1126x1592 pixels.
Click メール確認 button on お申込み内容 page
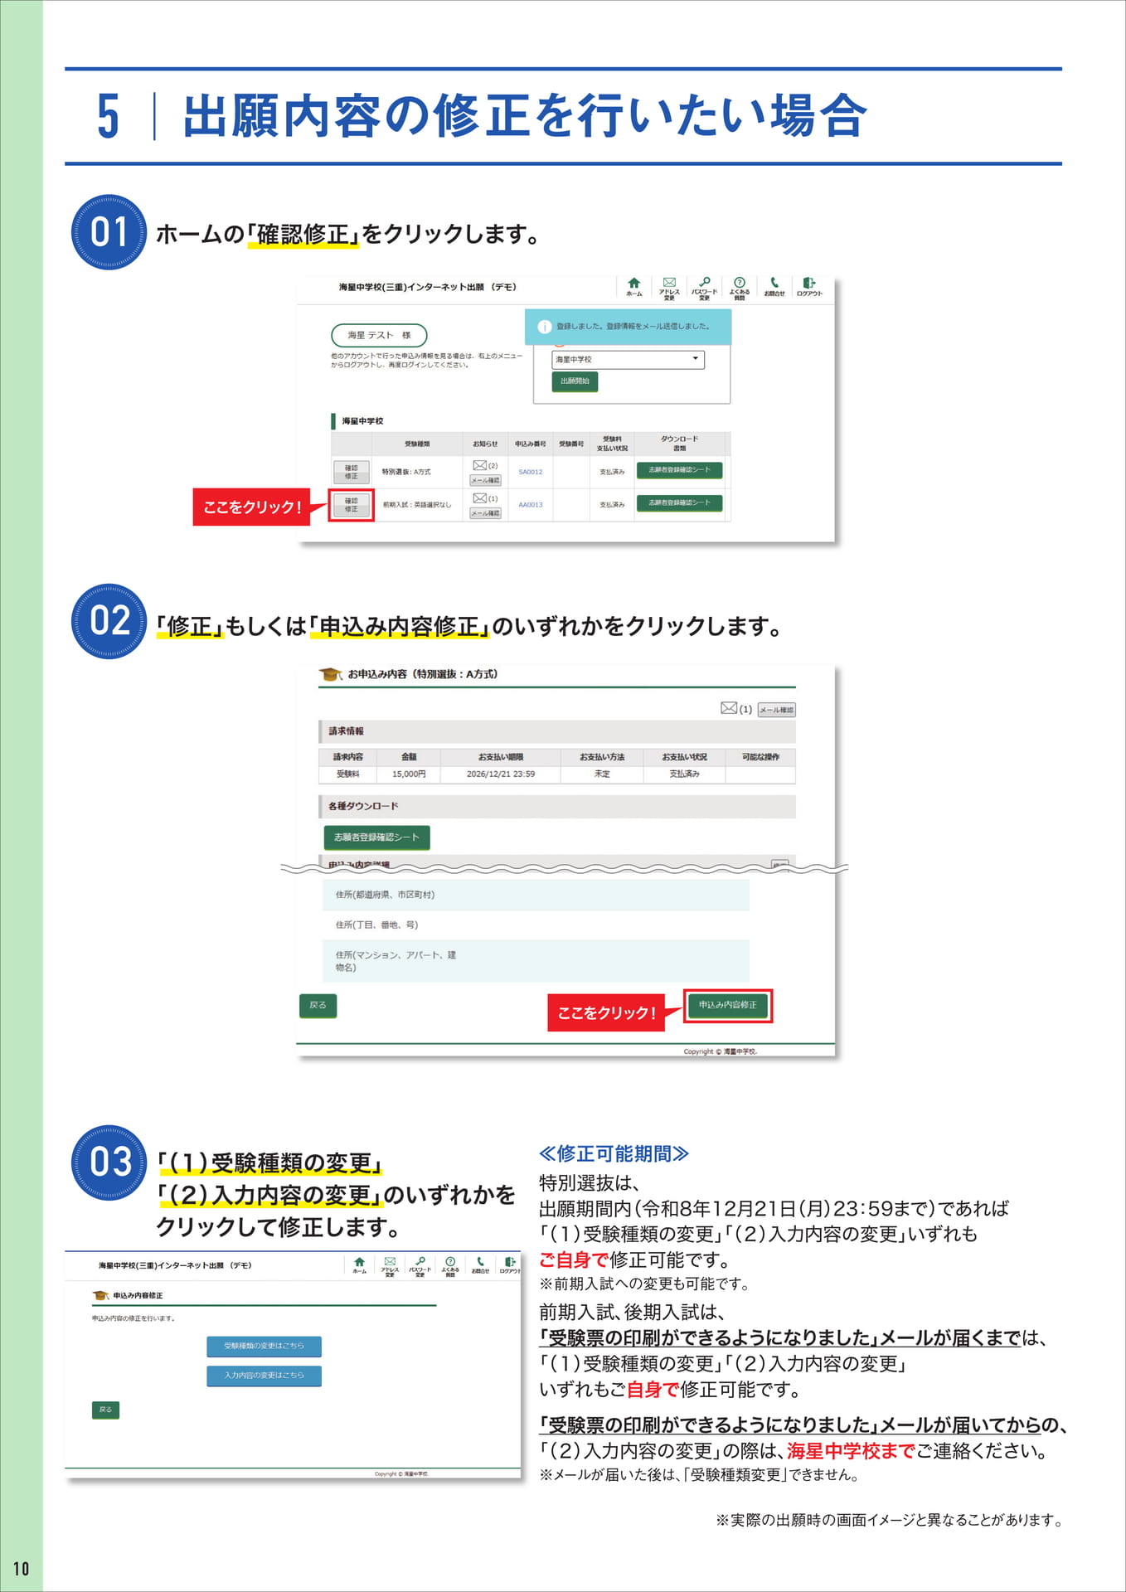tap(777, 710)
